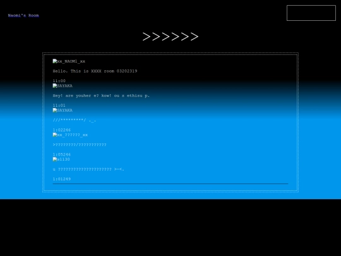Open the Naomi's Room link
This screenshot has width=341, height=256.
[23, 15]
